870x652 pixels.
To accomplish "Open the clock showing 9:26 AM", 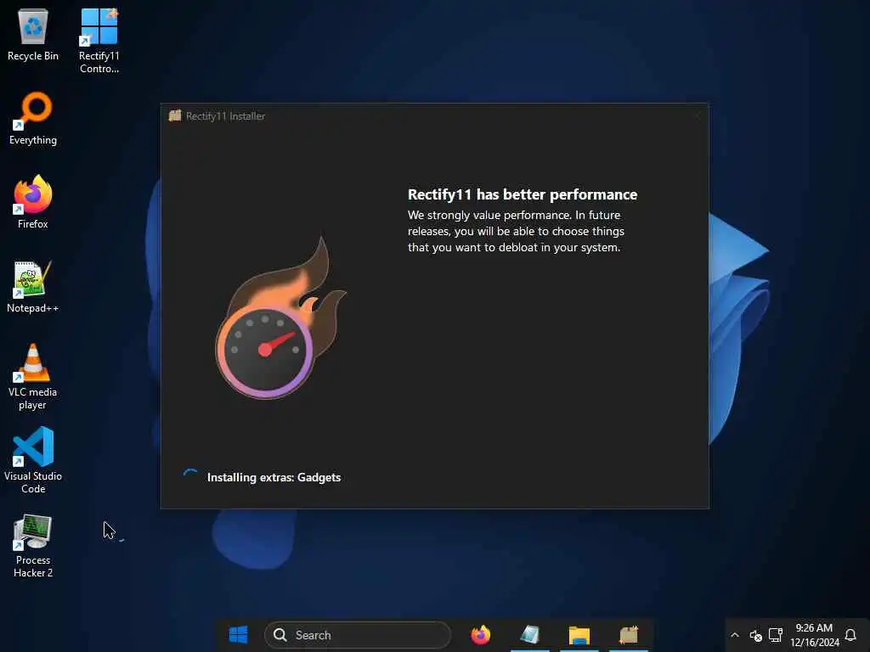I will pyautogui.click(x=814, y=635).
